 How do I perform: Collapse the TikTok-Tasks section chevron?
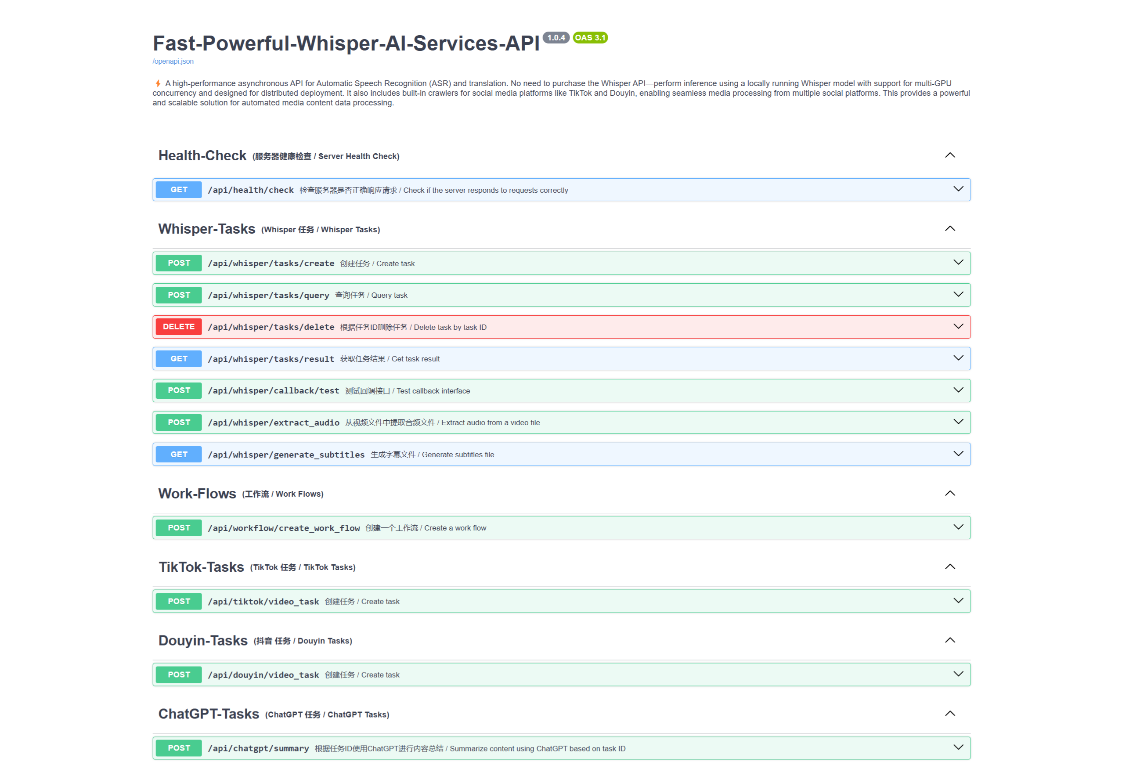click(x=950, y=567)
